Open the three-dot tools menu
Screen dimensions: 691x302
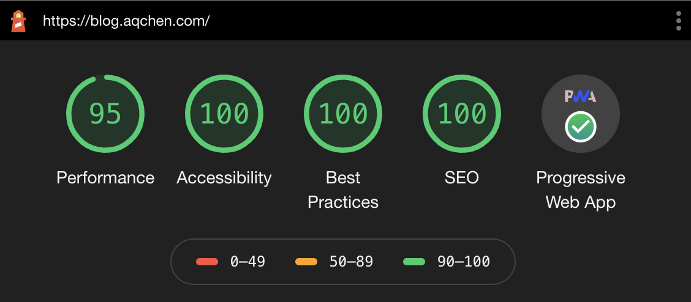678,21
